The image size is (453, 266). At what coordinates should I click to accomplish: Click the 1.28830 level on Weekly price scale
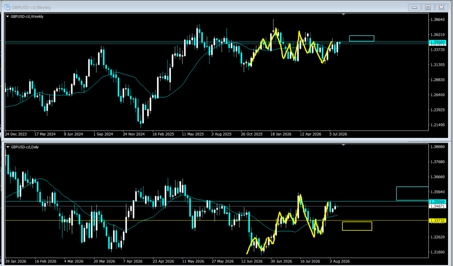tap(437, 80)
